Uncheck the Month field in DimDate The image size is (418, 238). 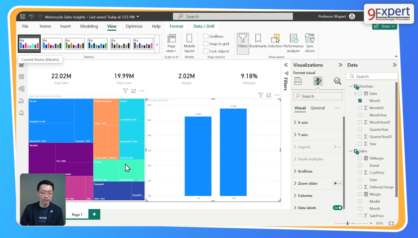tap(360, 101)
